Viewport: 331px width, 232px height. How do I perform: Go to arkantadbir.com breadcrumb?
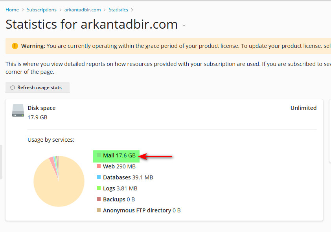(x=83, y=10)
